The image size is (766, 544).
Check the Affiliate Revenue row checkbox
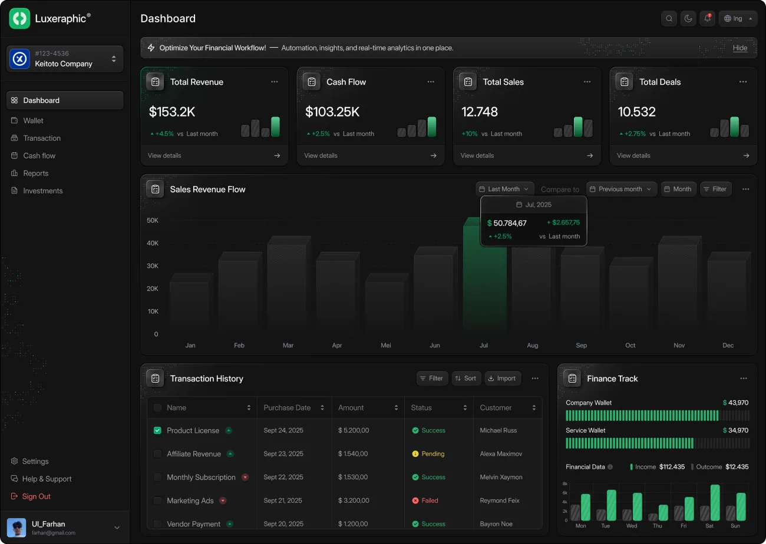(157, 454)
